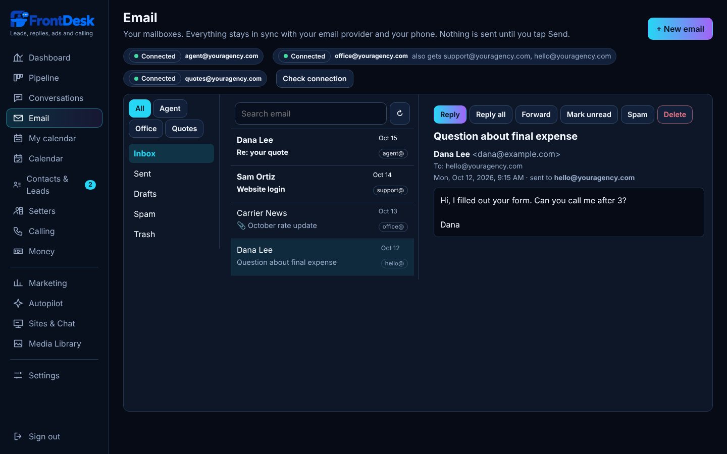
Task: Click the Media Library image icon
Action: pos(18,344)
